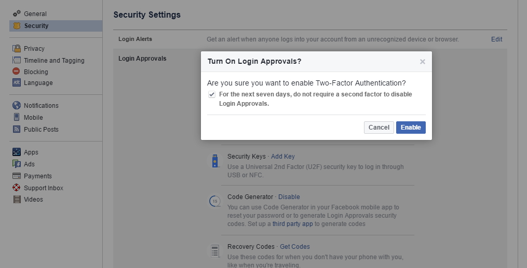Cancel the Login Approvals dialog

(x=379, y=128)
